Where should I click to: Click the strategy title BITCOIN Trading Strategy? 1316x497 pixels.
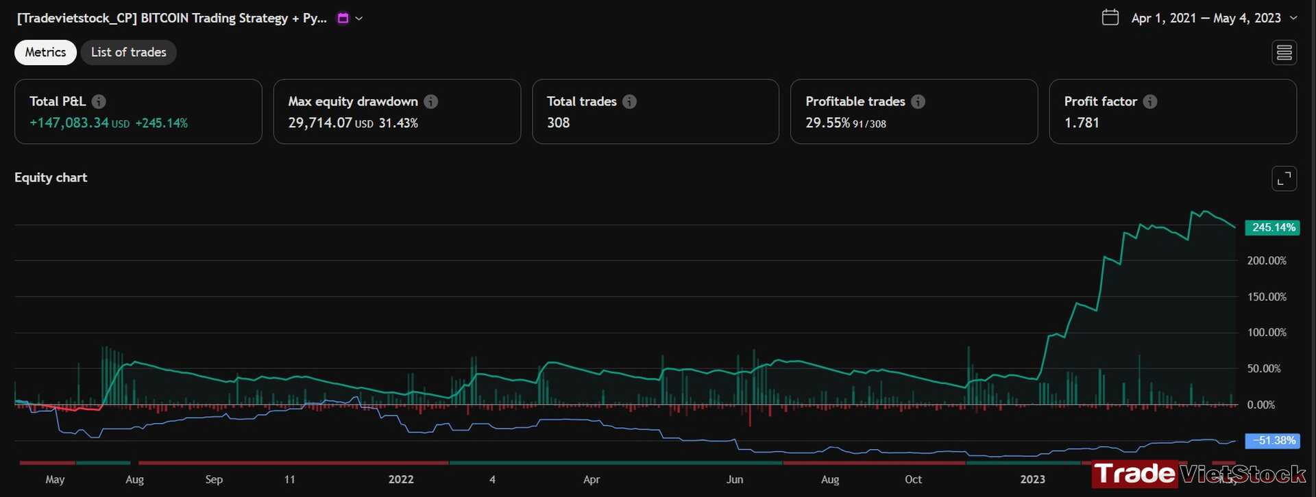click(172, 18)
